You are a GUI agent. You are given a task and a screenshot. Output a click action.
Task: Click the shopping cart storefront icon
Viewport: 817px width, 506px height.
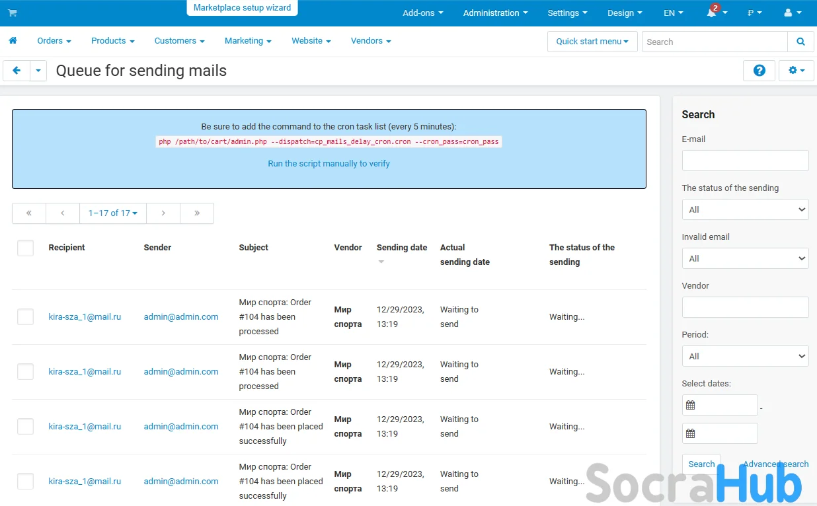pos(13,13)
